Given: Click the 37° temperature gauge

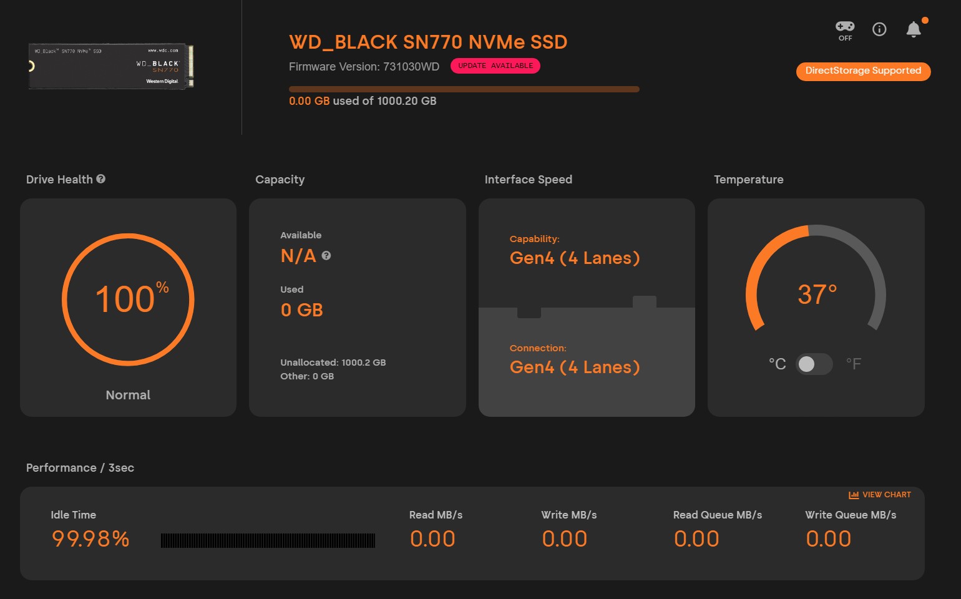Looking at the screenshot, I should (816, 294).
